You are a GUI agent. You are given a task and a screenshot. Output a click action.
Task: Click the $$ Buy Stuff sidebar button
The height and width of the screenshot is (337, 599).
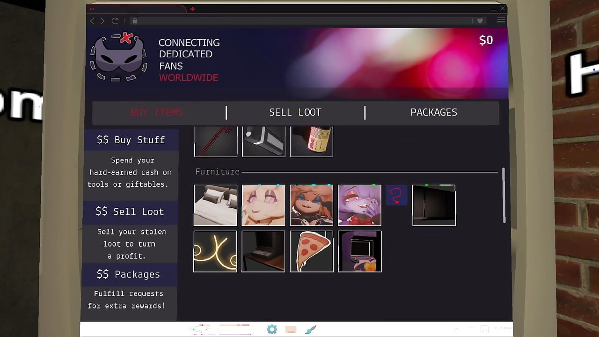pos(131,140)
